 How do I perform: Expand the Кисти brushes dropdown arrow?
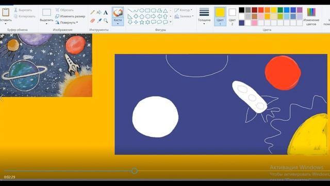pyautogui.click(x=118, y=24)
